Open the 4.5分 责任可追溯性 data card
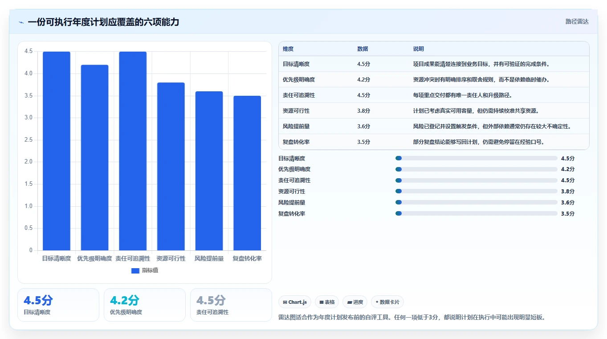 click(x=231, y=305)
